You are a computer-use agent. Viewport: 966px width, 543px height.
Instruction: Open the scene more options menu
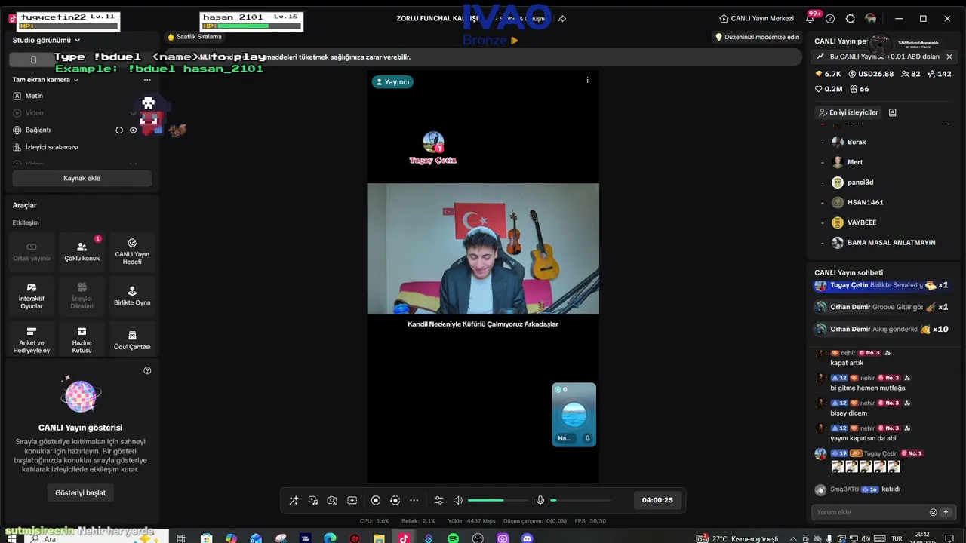coord(147,80)
